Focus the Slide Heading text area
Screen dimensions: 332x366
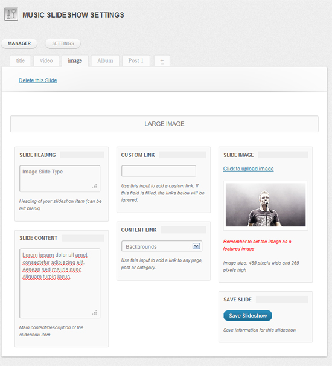point(60,179)
